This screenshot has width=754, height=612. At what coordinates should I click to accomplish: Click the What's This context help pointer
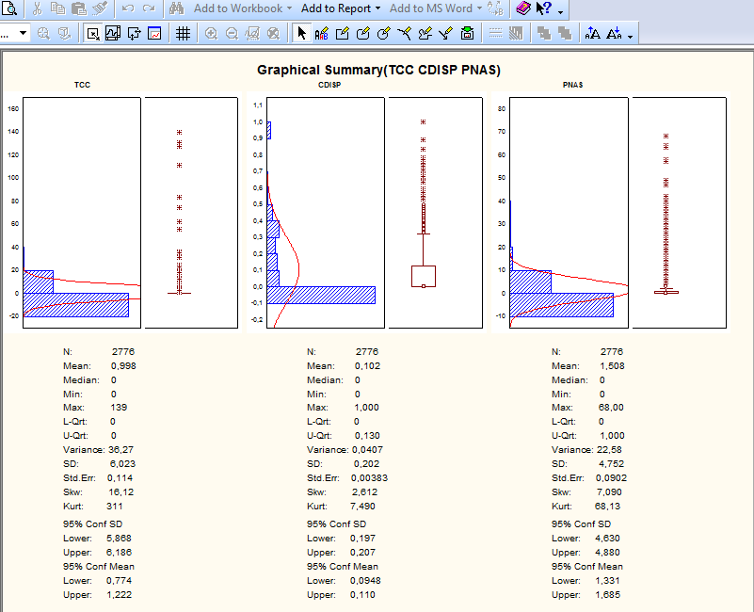coord(544,8)
